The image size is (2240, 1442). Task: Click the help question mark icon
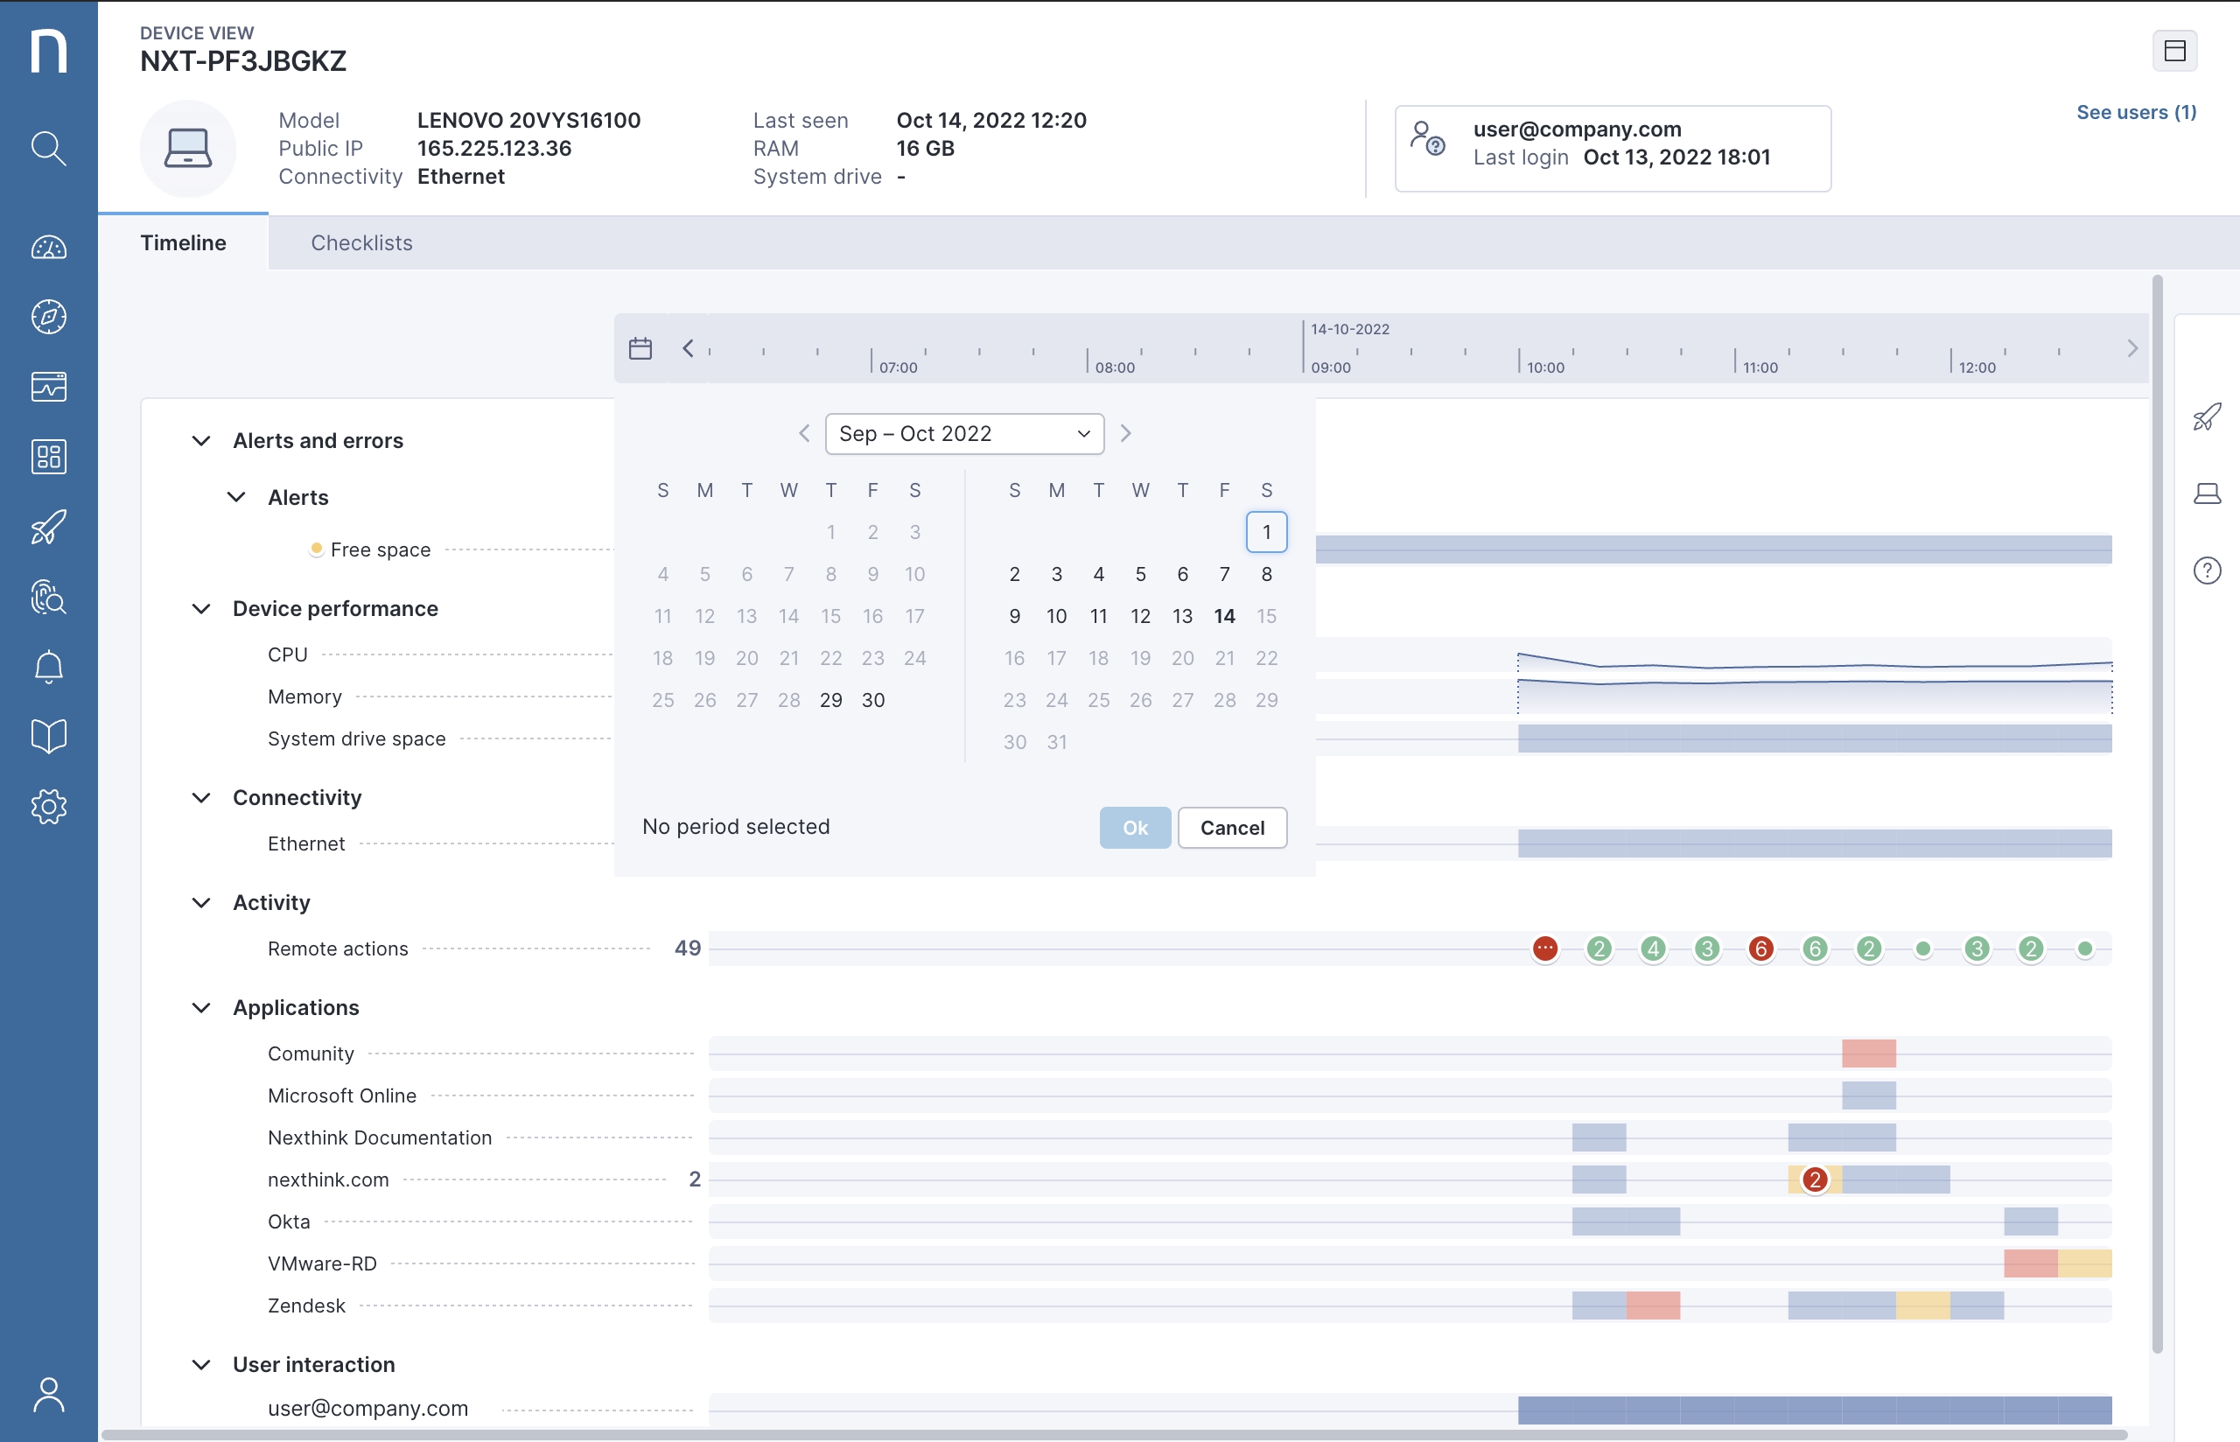[x=2206, y=570]
